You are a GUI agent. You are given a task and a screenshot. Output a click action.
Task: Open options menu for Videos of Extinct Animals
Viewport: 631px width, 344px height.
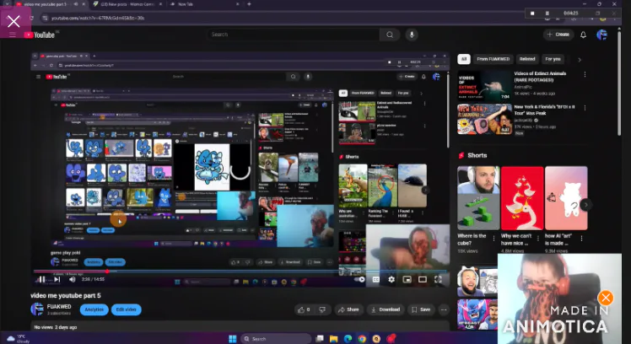click(585, 74)
